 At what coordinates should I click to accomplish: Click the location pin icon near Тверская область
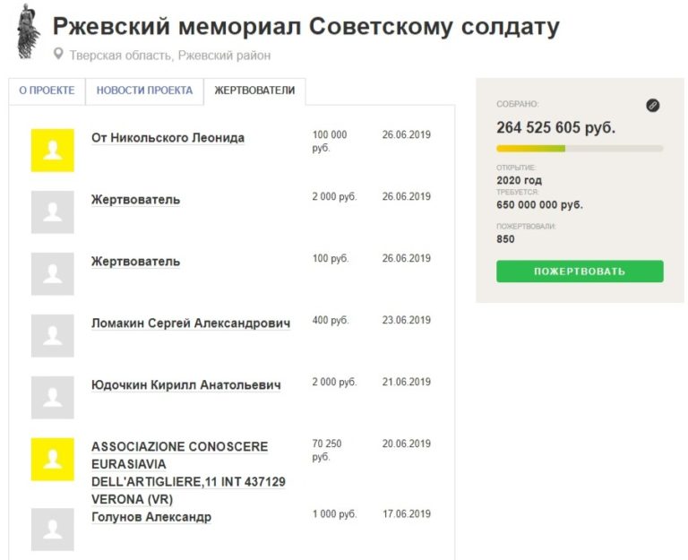(59, 55)
